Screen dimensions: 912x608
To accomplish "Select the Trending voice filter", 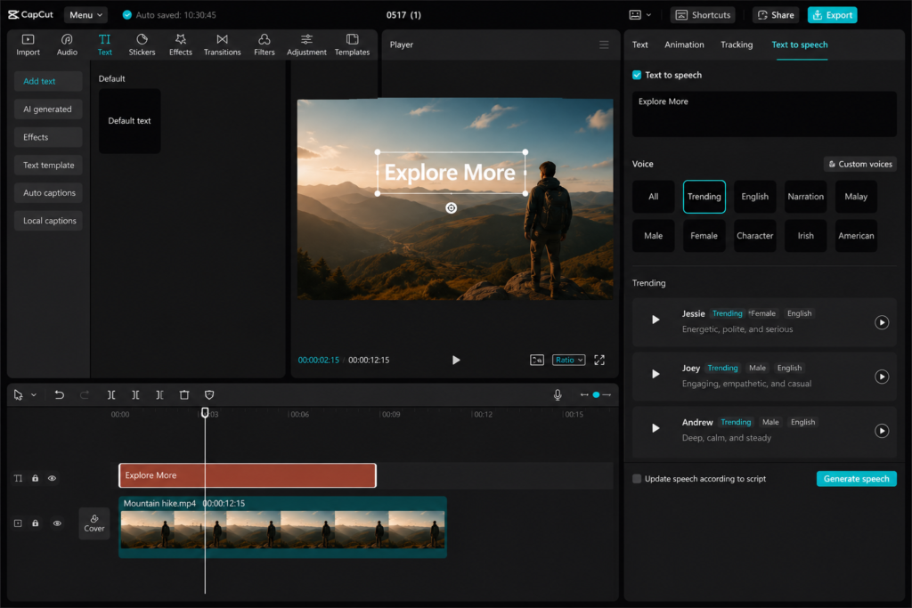I will [704, 197].
